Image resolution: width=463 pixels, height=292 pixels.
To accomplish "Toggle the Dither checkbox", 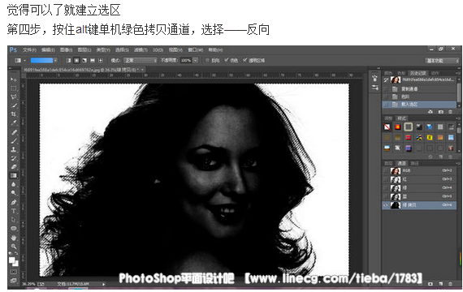I will tap(226, 60).
